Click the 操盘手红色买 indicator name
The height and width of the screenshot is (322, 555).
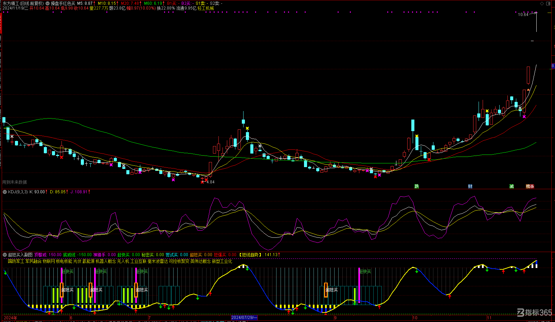point(63,3)
